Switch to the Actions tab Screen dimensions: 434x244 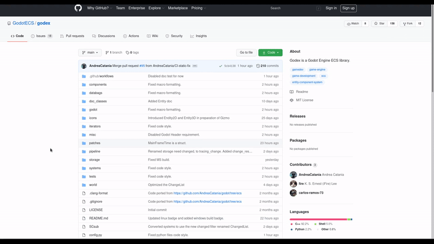(x=131, y=36)
